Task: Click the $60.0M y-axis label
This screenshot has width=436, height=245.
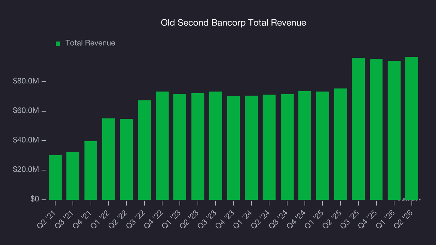Action: tap(26, 111)
